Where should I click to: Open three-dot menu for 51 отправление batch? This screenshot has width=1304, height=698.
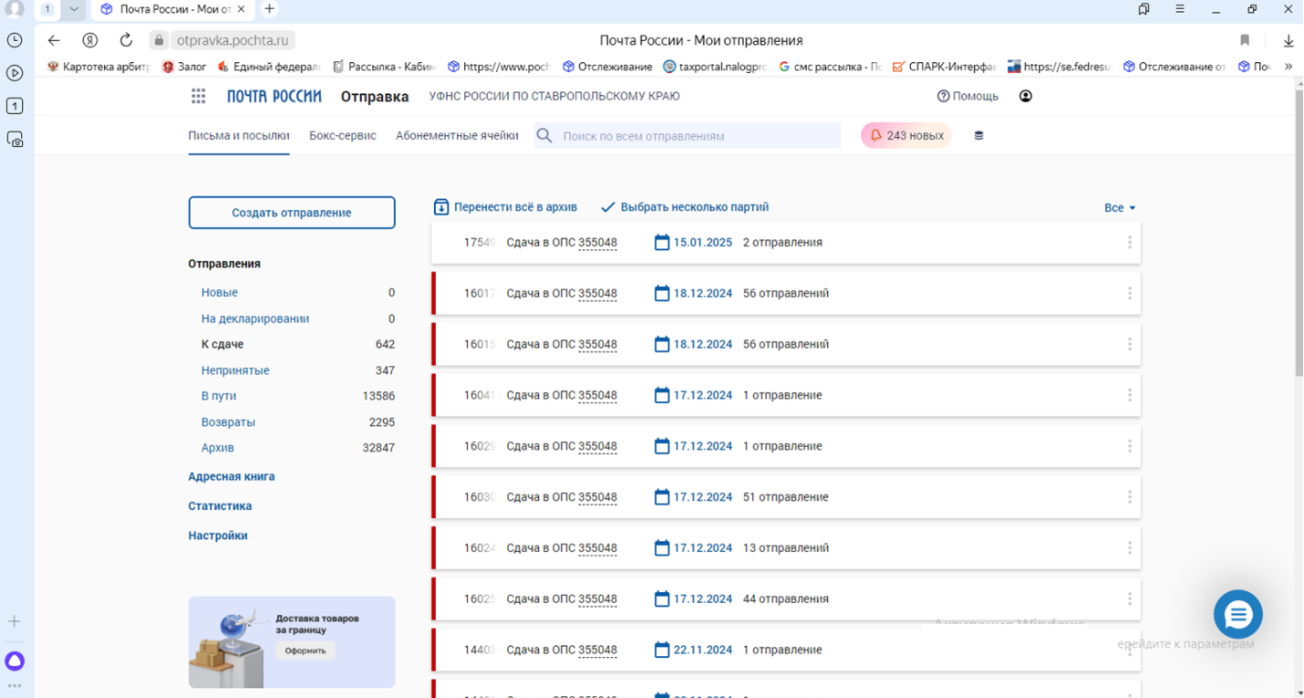[1129, 497]
